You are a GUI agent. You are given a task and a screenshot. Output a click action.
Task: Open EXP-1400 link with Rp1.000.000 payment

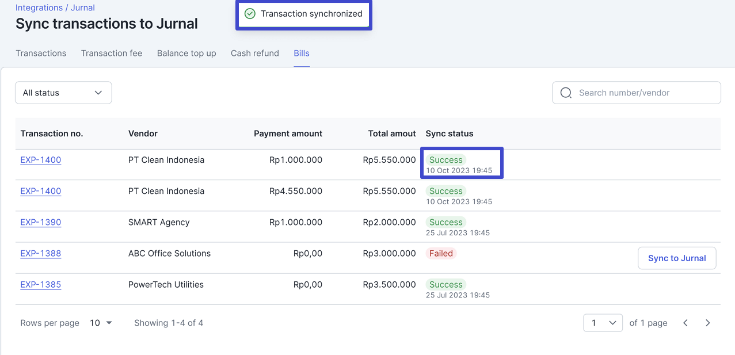coord(41,160)
